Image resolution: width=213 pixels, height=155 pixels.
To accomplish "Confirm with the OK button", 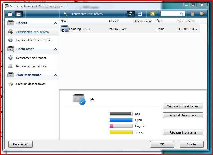I will click(162, 144).
